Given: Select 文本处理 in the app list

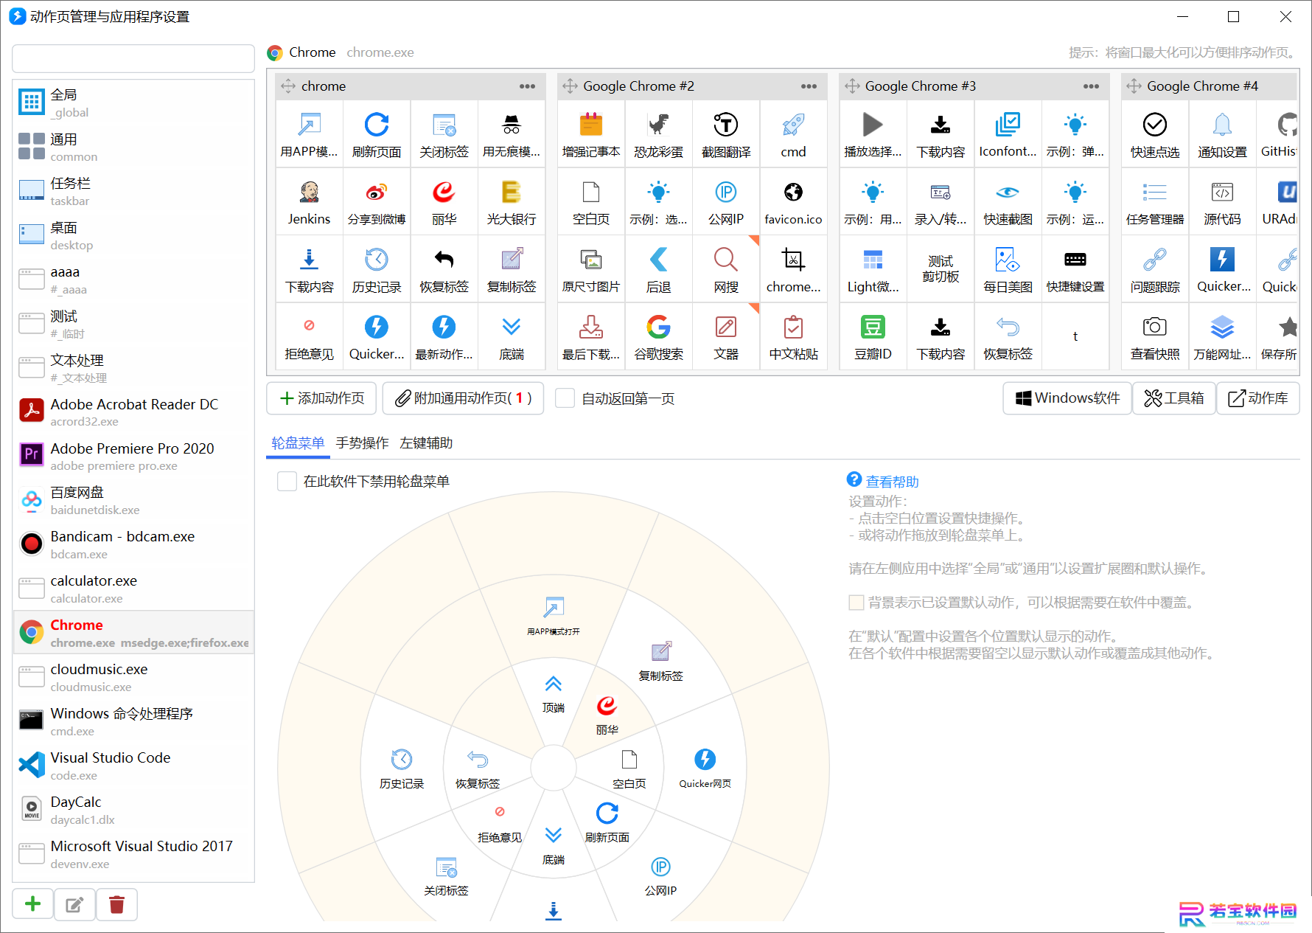Looking at the screenshot, I should click(x=133, y=367).
